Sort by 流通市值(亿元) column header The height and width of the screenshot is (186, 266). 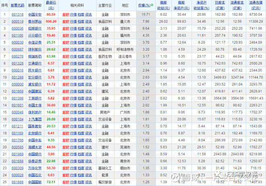(256, 6)
